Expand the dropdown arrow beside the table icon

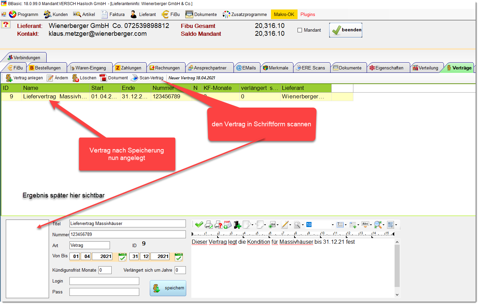358,225
